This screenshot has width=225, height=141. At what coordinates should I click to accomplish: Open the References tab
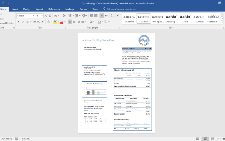(54, 9)
